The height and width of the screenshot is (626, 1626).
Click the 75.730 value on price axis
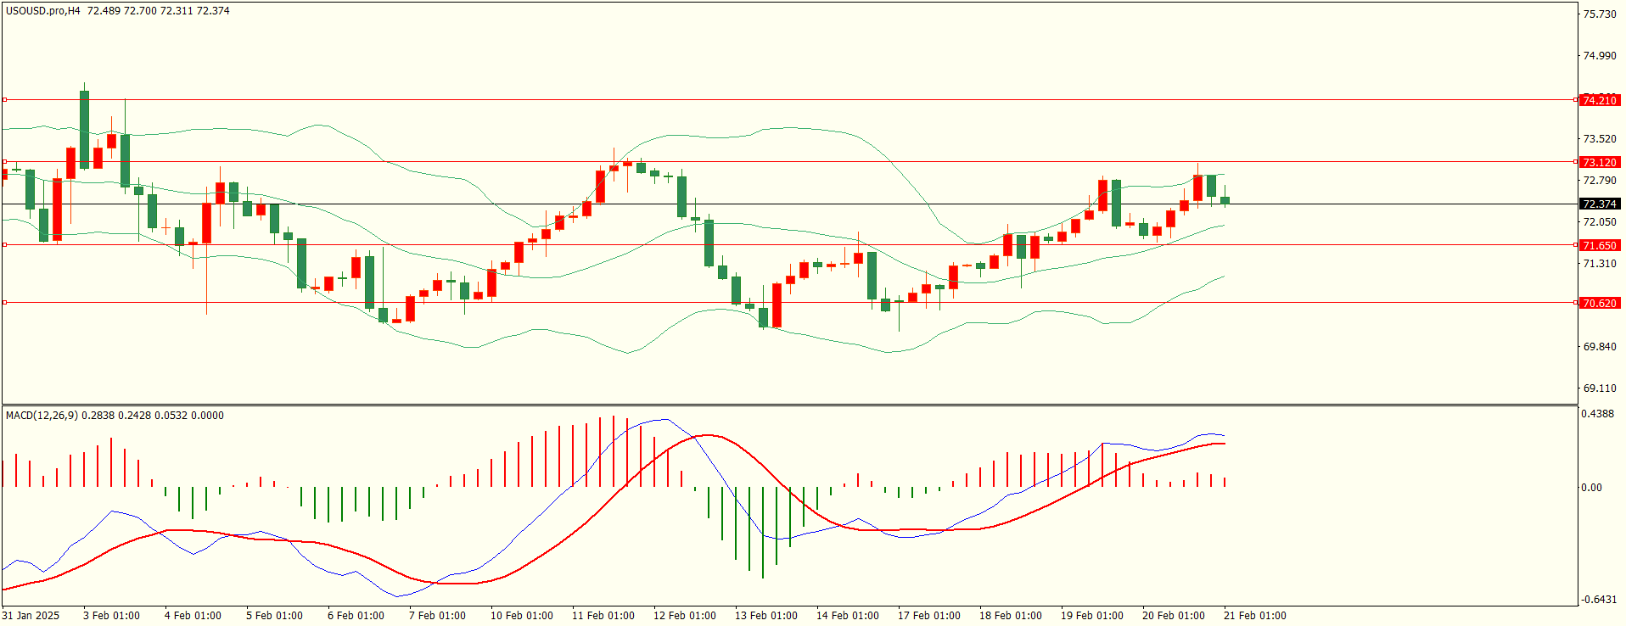click(1600, 14)
